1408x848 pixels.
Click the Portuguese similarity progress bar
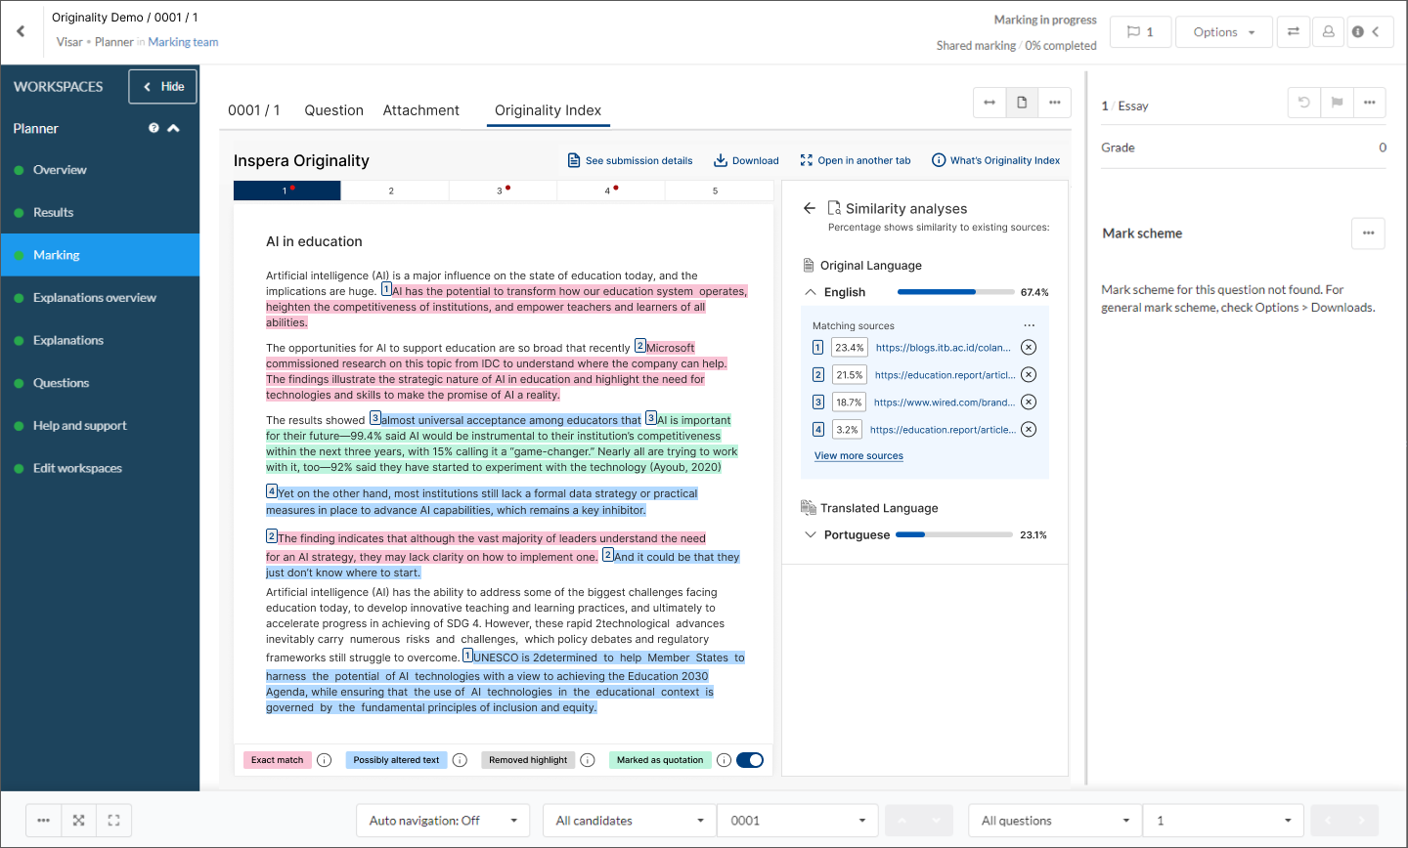(953, 534)
